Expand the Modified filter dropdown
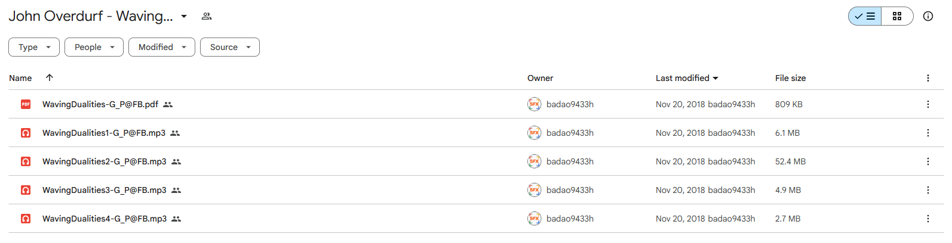This screenshot has width=952, height=243. point(162,47)
